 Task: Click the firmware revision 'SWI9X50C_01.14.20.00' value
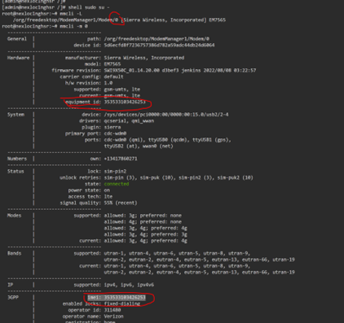(x=133, y=71)
